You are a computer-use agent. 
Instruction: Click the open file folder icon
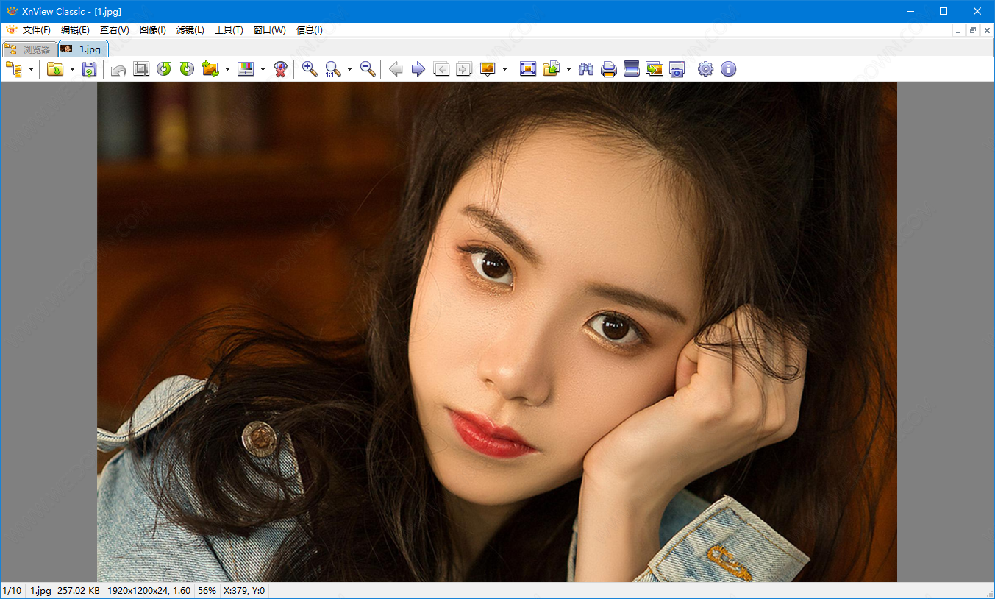click(55, 69)
